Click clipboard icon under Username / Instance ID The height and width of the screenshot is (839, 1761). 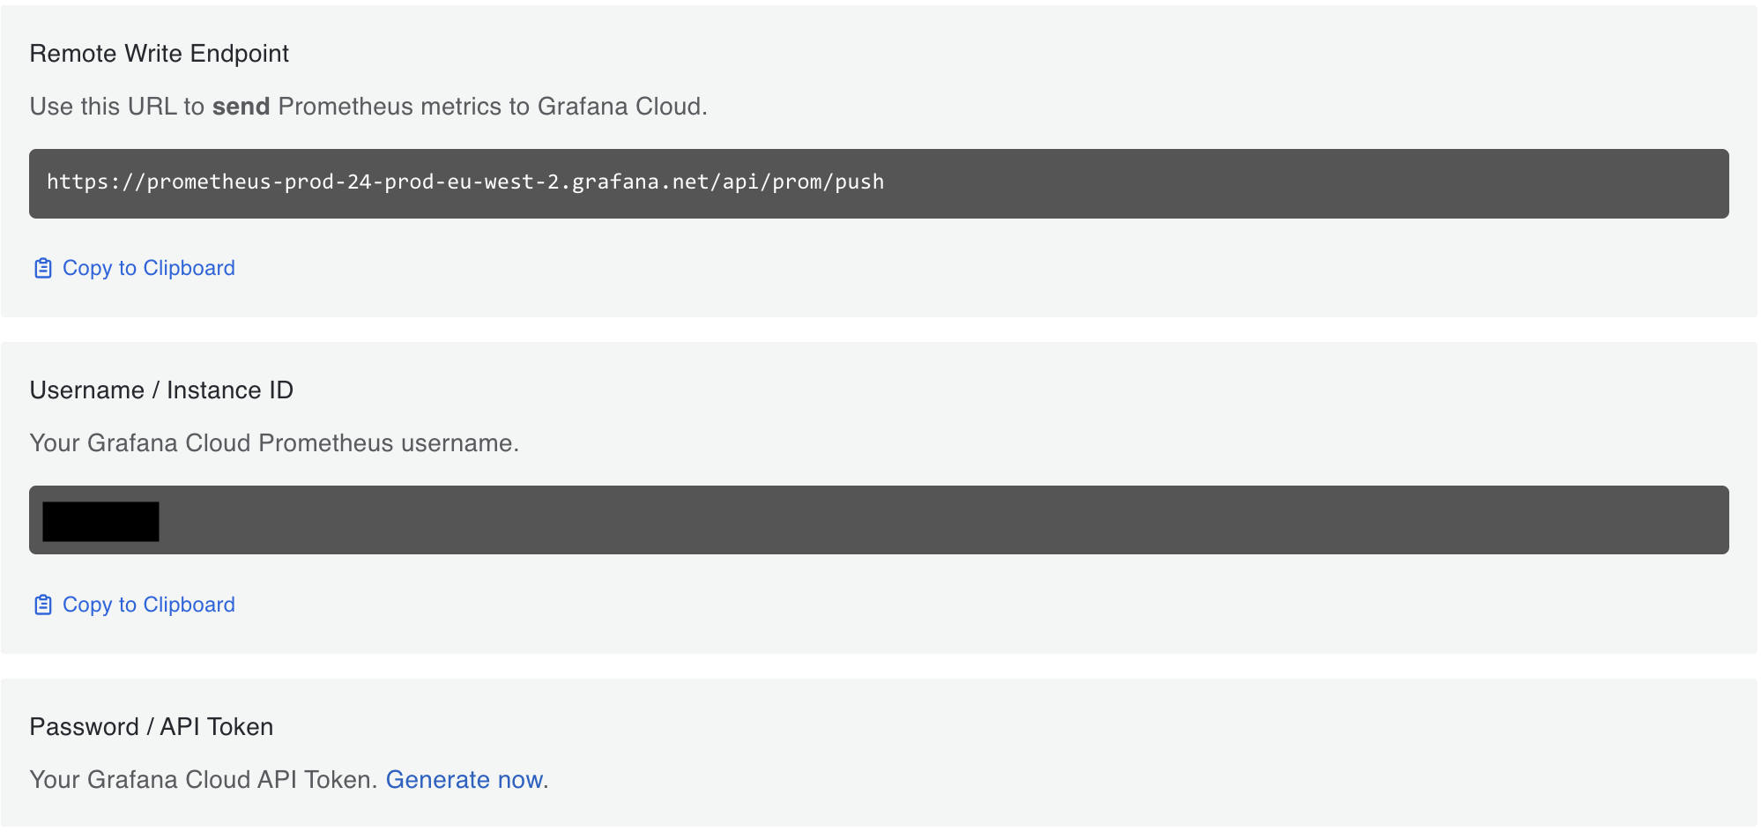tap(42, 605)
